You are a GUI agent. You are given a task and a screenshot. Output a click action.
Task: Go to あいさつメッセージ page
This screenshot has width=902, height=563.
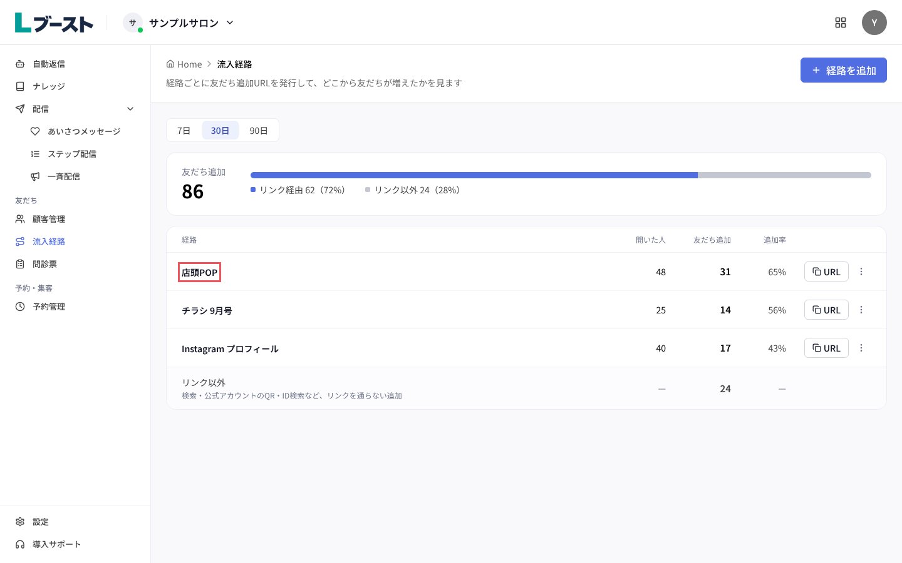[x=83, y=131]
